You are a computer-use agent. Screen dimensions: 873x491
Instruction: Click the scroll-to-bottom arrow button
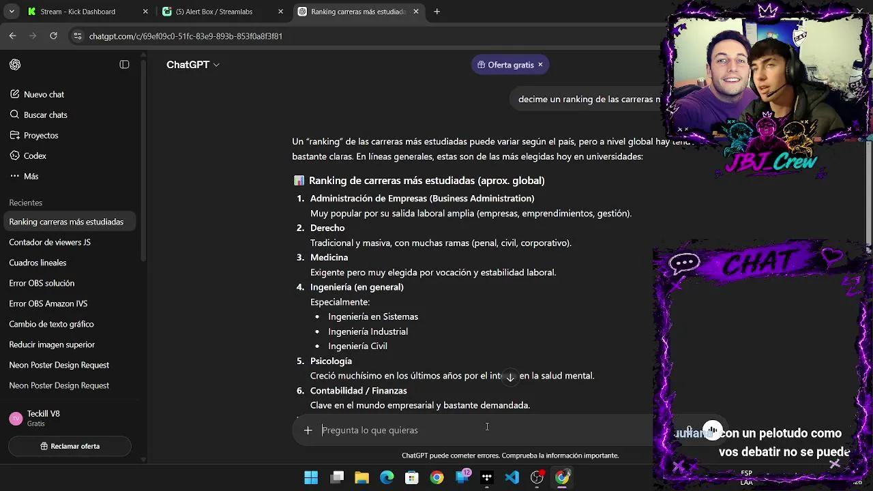509,377
